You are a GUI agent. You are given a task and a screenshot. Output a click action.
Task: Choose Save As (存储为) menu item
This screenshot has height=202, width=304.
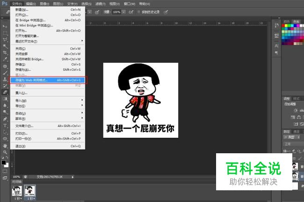pyautogui.click(x=48, y=69)
